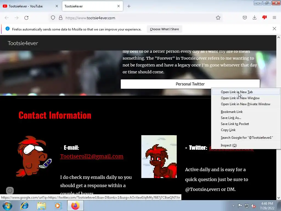Viewport: 281px width, 211px height.
Task: Open the Downloads panel
Action: [254, 18]
